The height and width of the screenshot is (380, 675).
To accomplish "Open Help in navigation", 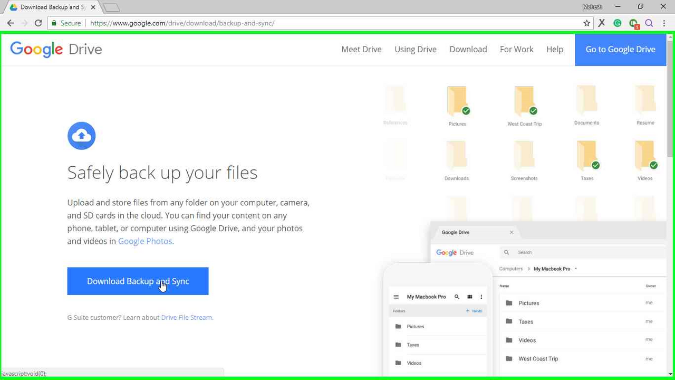I will coord(555,49).
